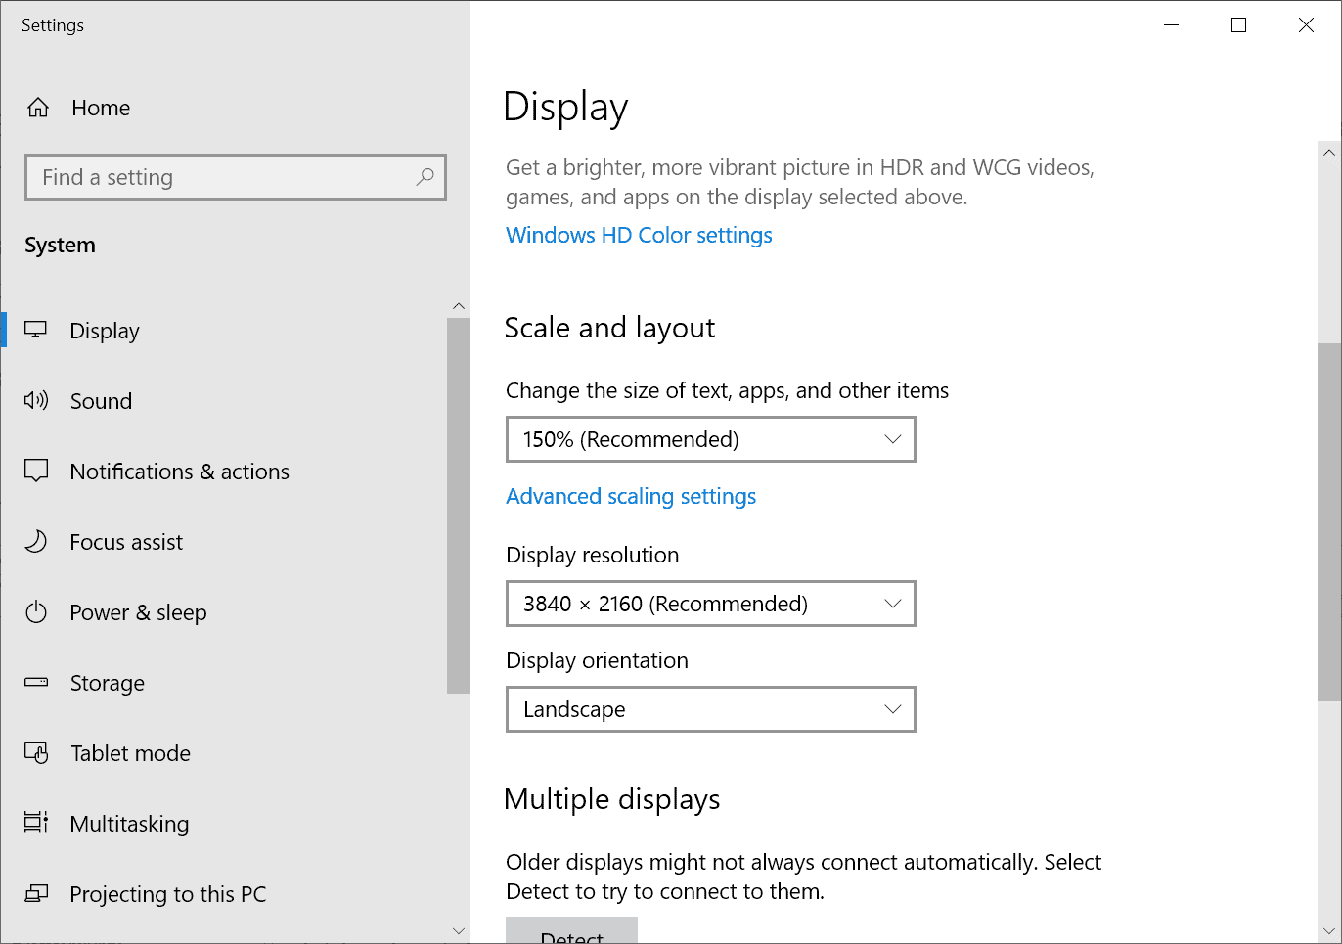
Task: Open the Landscape orientation dropdown
Action: (x=710, y=709)
